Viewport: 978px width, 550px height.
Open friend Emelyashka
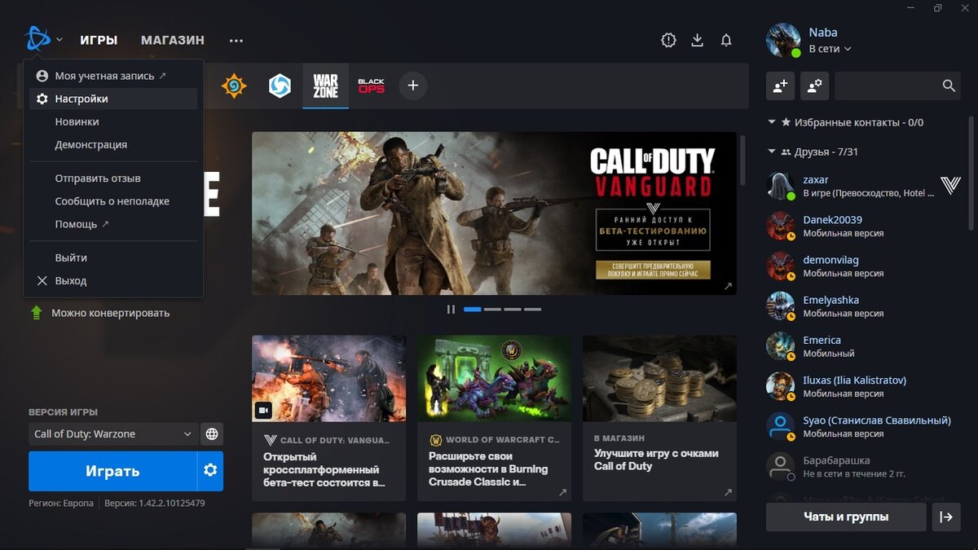click(x=864, y=306)
